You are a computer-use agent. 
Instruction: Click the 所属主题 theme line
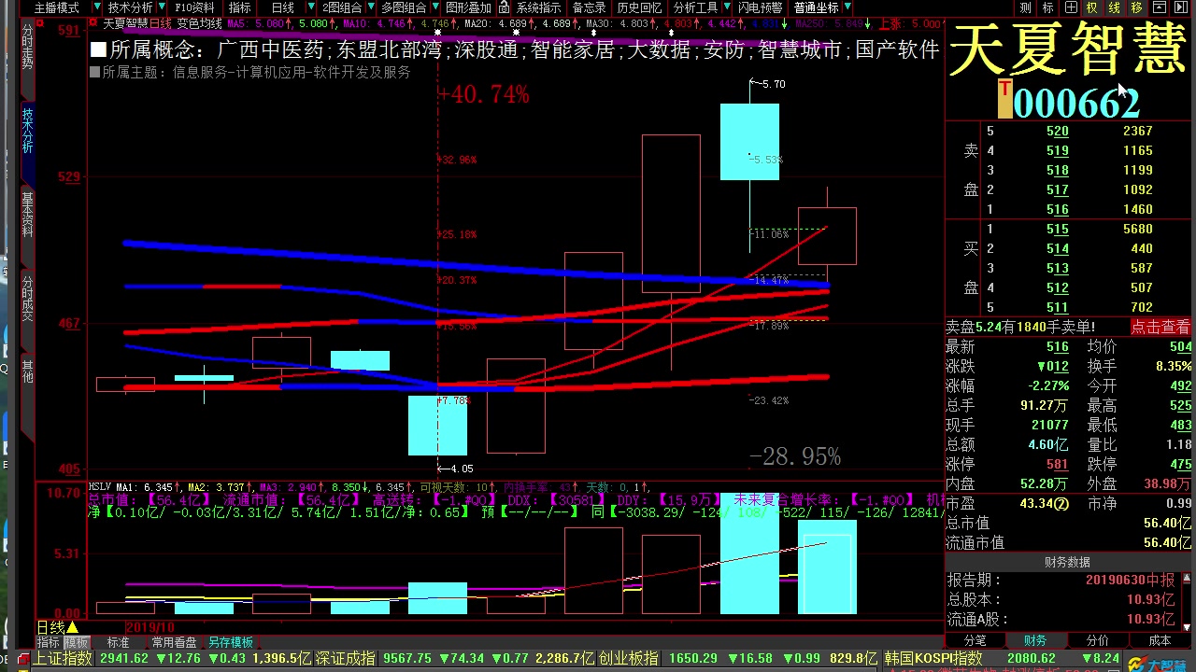[250, 72]
